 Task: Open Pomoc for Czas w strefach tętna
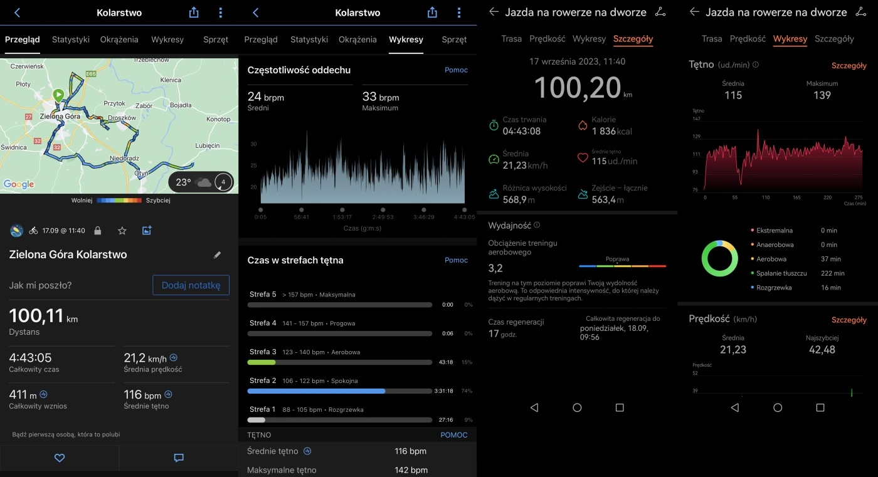pos(456,260)
